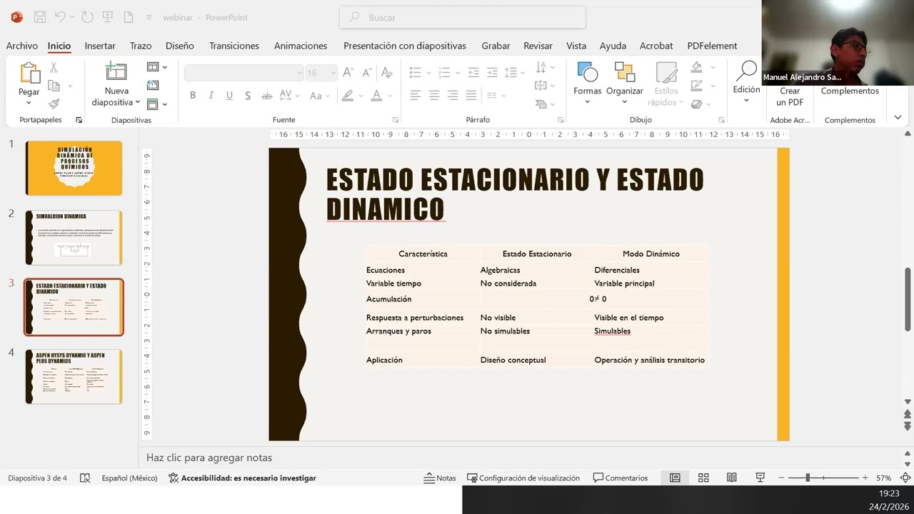Click the Complementos button
914x514 pixels.
tap(850, 91)
